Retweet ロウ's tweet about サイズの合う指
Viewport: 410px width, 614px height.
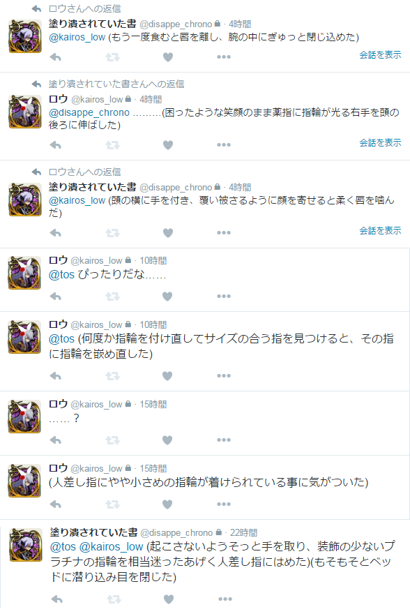112,376
